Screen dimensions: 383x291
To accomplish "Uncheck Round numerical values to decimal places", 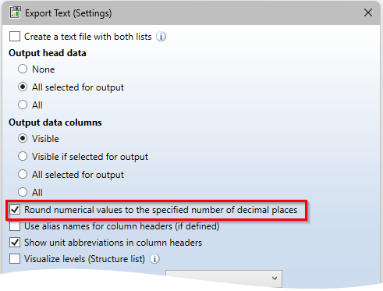I will [x=15, y=210].
